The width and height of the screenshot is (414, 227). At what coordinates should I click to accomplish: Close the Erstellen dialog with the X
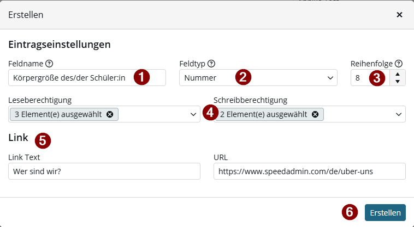pyautogui.click(x=399, y=15)
